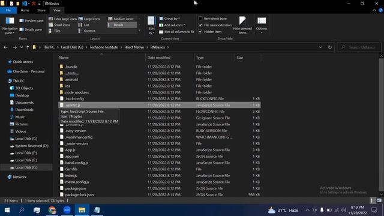Viewport: 384px width, 216px height.
Task: Toggle File name extensions checkbox
Action: click(200, 25)
